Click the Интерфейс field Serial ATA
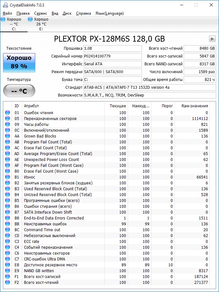The width and height of the screenshot is (219, 292). click(112, 64)
